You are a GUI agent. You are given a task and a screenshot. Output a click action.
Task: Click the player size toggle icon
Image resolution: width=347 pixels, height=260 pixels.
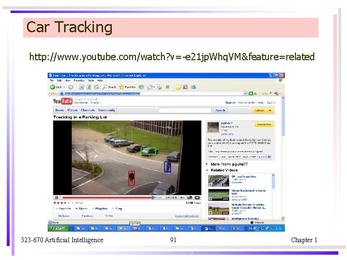(190, 197)
